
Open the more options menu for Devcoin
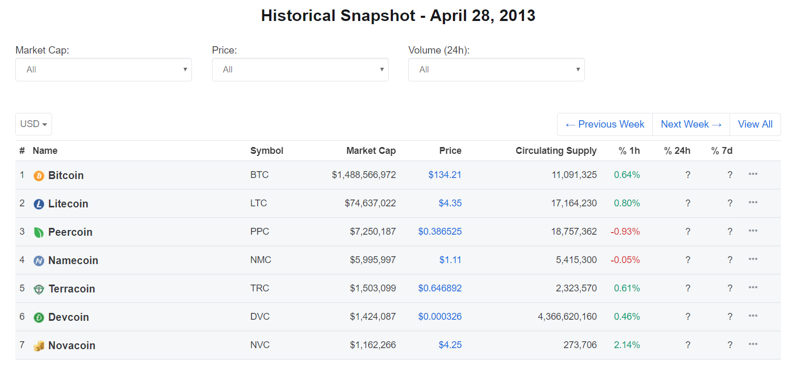coord(753,316)
